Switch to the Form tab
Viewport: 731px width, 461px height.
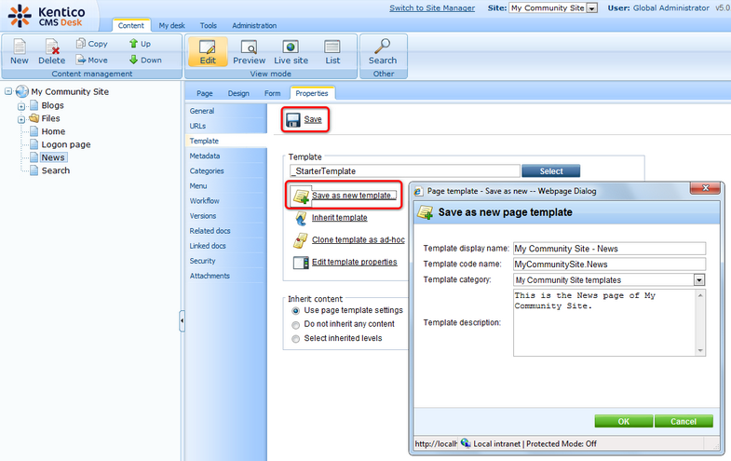[272, 93]
